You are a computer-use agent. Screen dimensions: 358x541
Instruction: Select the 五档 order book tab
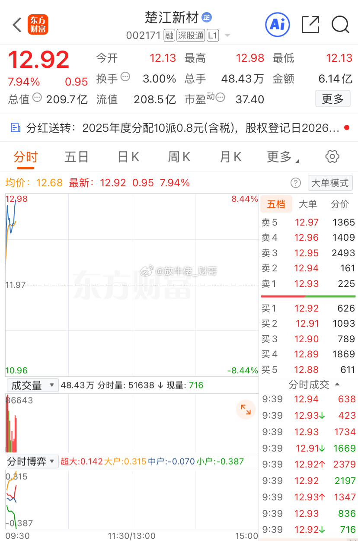[x=276, y=204]
